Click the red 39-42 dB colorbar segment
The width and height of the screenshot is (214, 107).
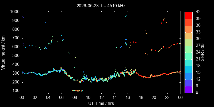coord(189,16)
